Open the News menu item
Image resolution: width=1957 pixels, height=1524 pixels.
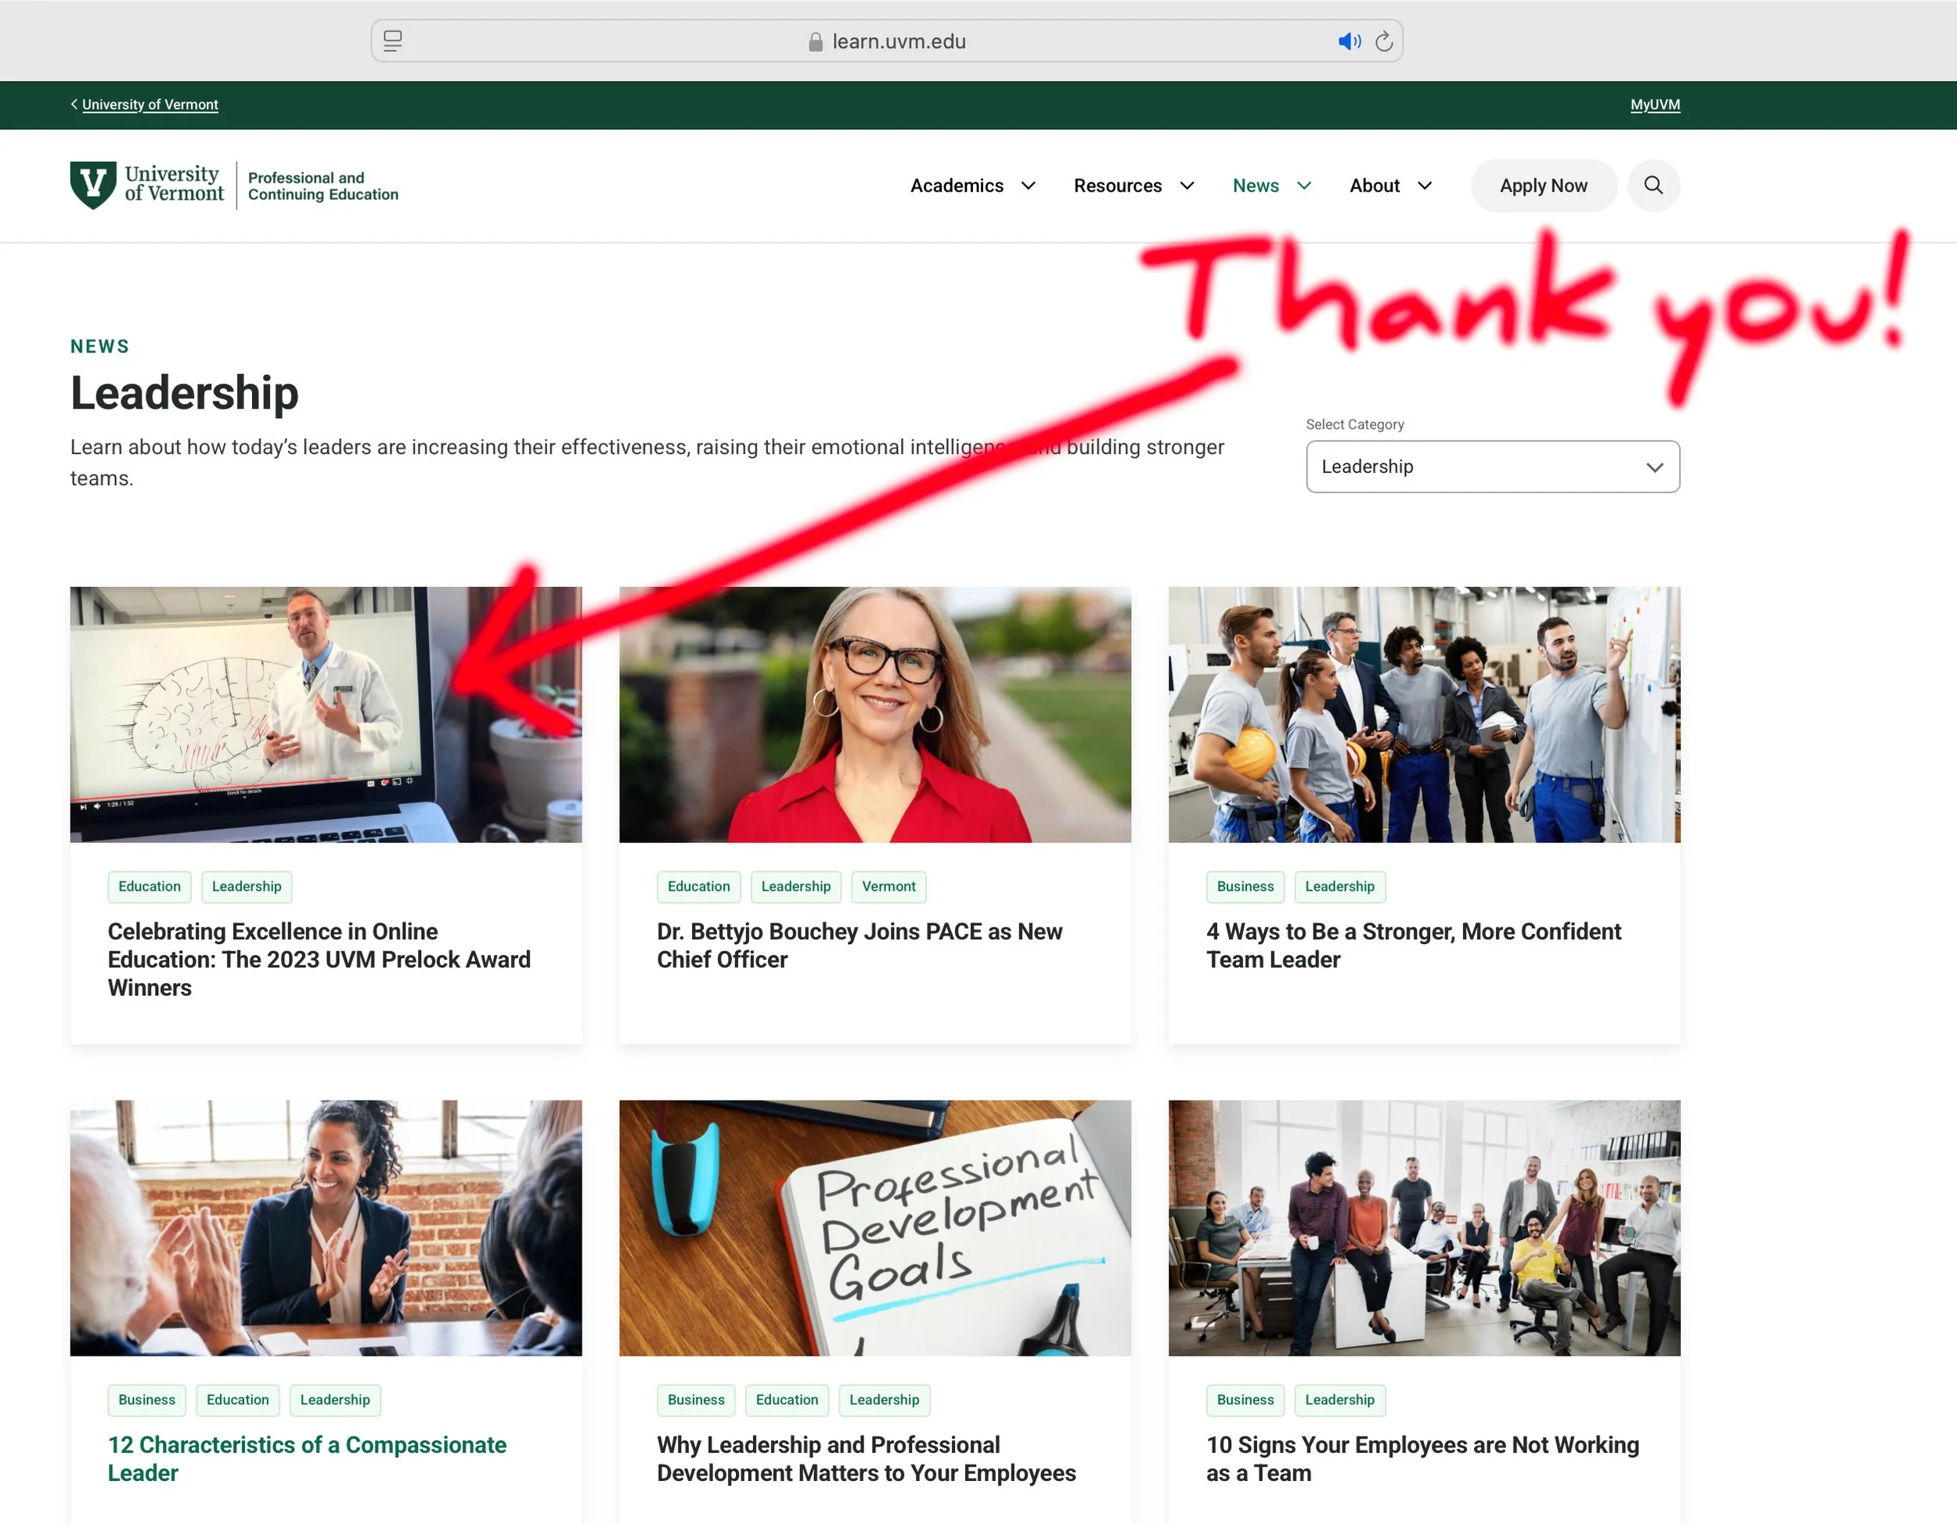coord(1256,186)
